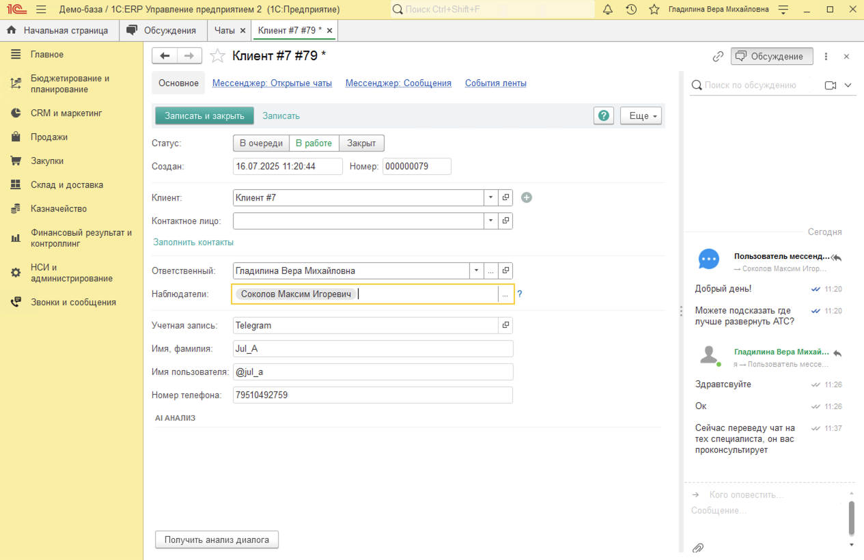The image size is (864, 560).
Task: Click the green plus icon next to Клиент
Action: [526, 197]
